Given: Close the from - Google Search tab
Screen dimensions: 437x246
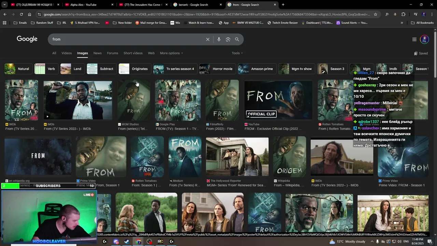Looking at the screenshot, I should tap(275, 5).
